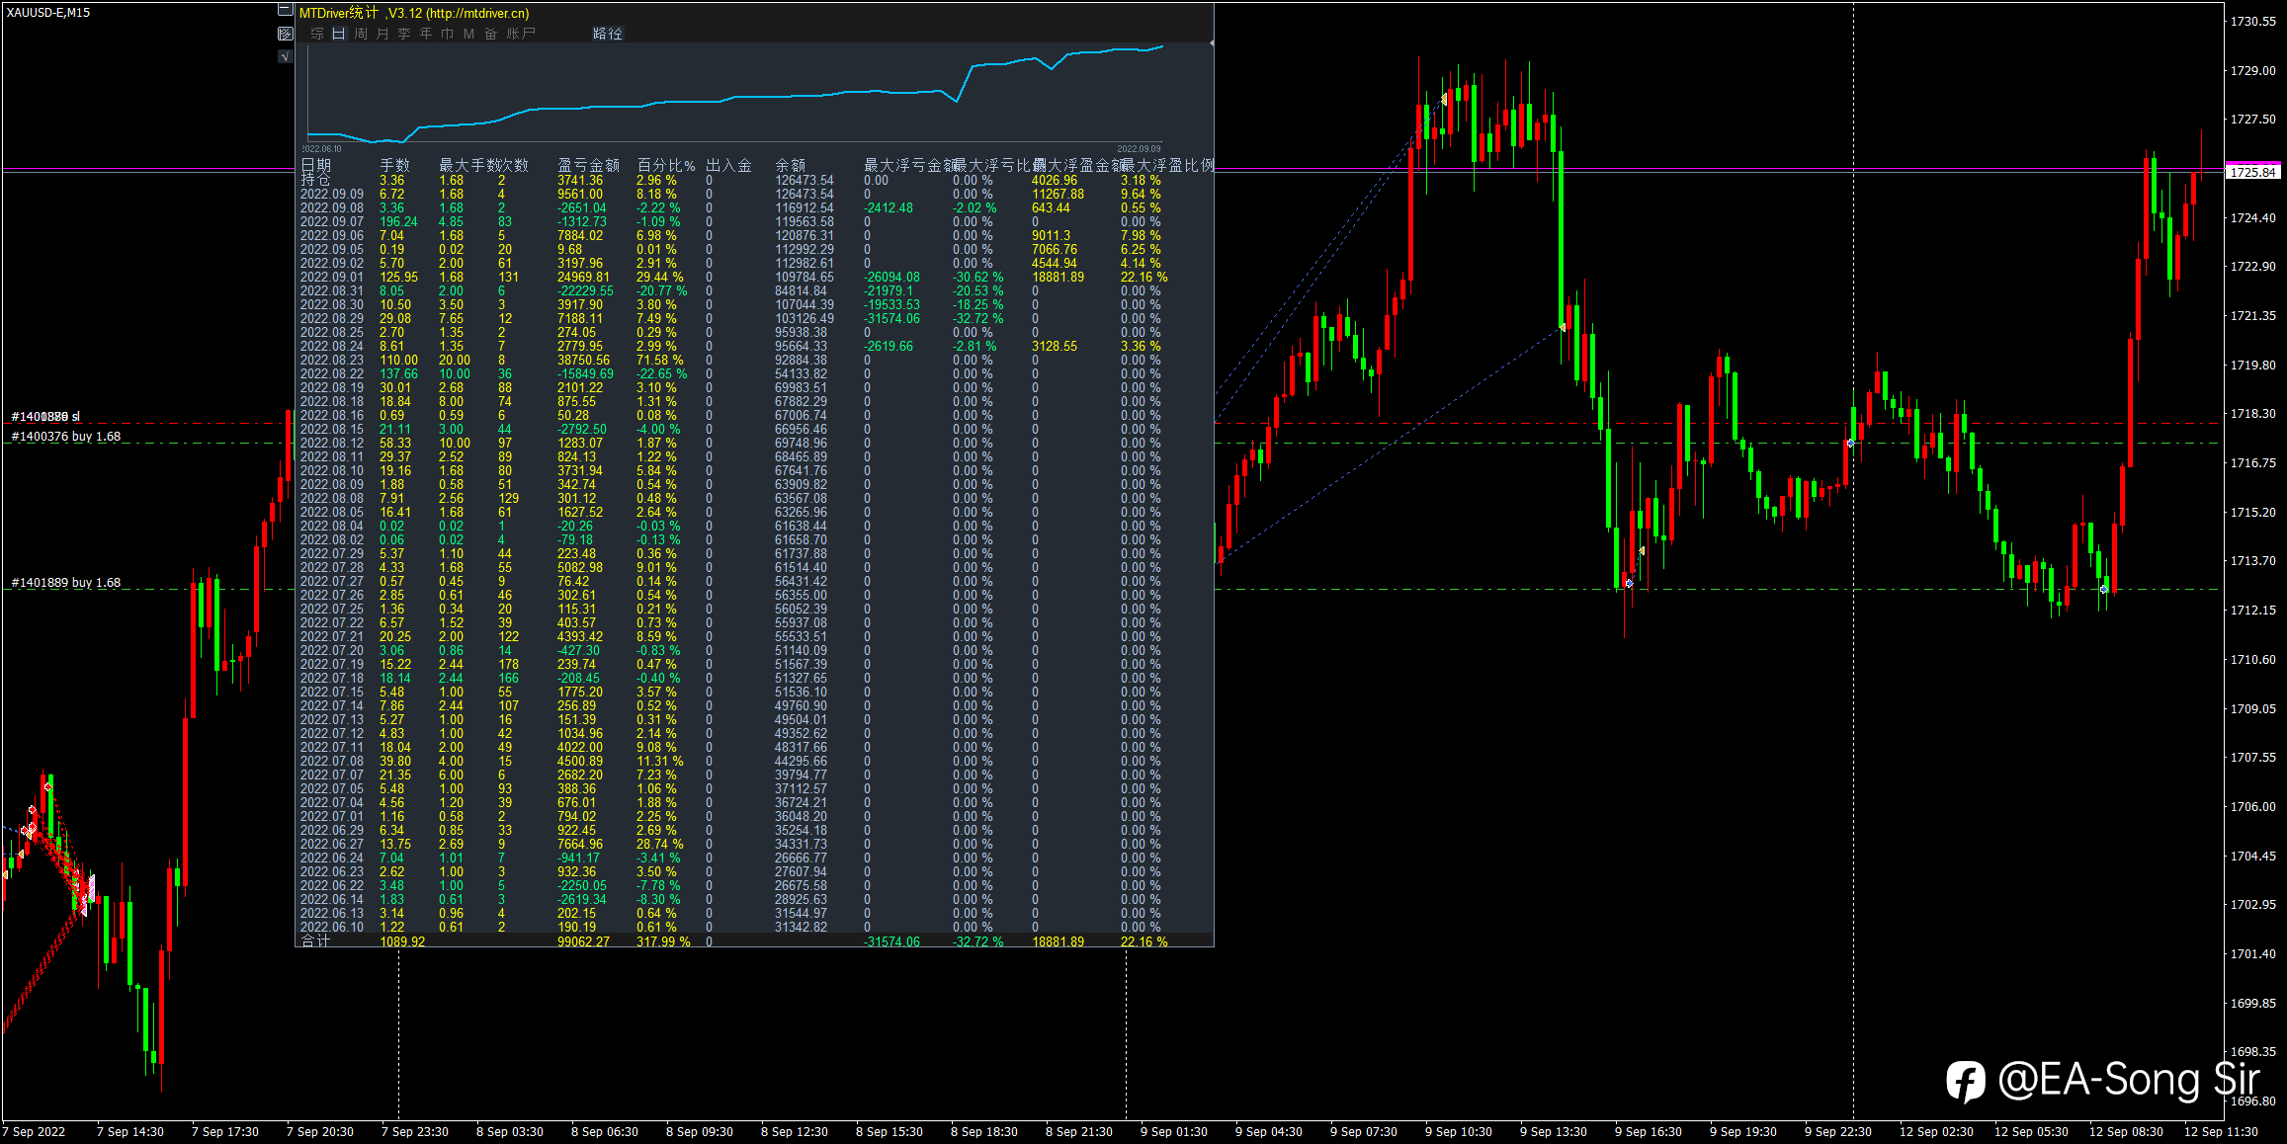The image size is (2287, 1144).
Task: Select the 日 daily statistics tab
Action: [x=338, y=34]
